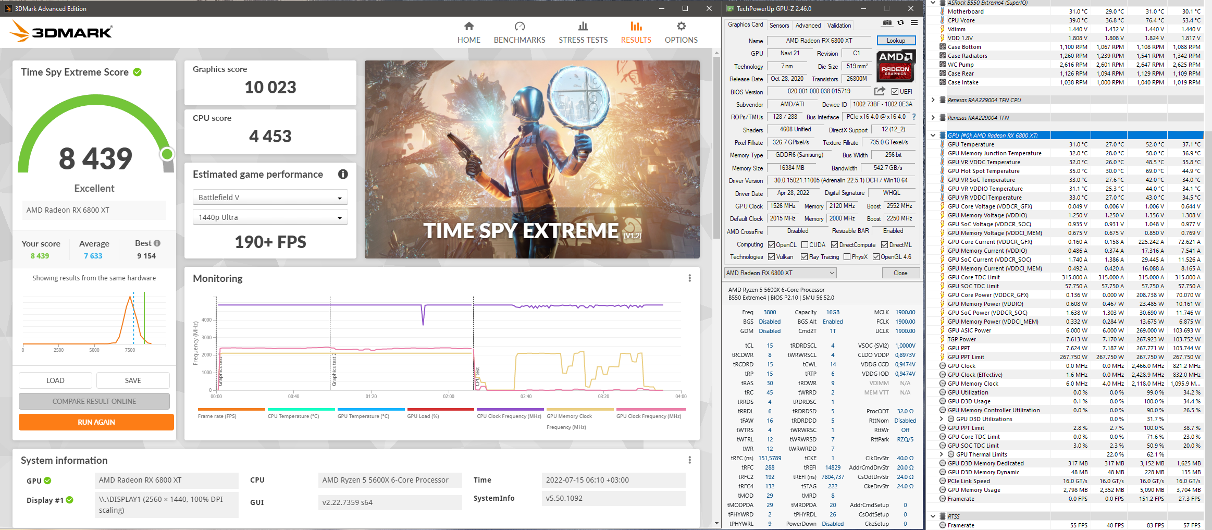The width and height of the screenshot is (1212, 530).
Task: Click the power icon of the GPU ASIC Power row
Action: 942,330
